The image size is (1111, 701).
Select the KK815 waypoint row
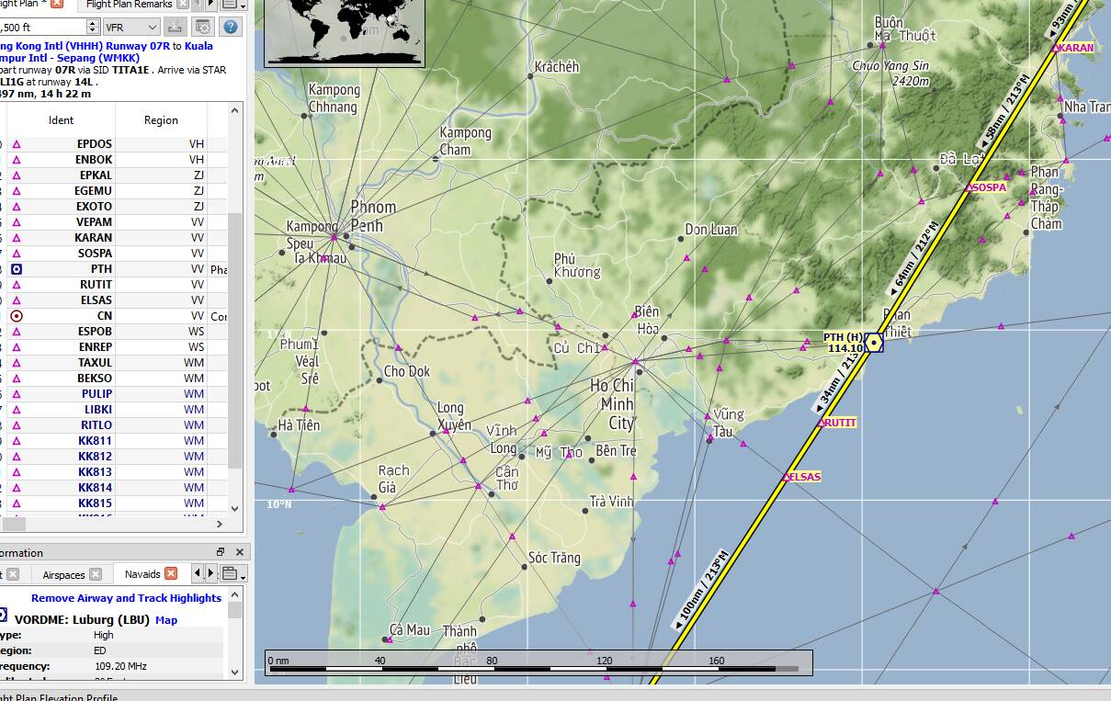tap(114, 503)
